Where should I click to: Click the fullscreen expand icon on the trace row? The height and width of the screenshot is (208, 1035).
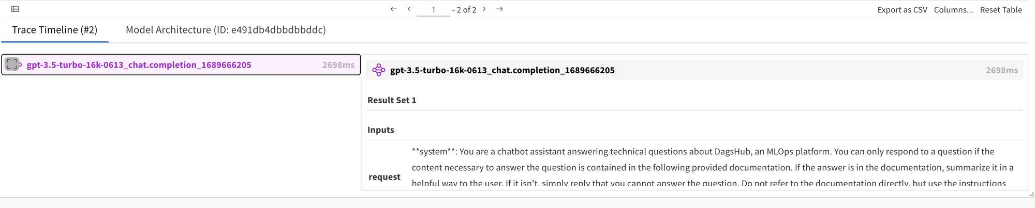(12, 64)
